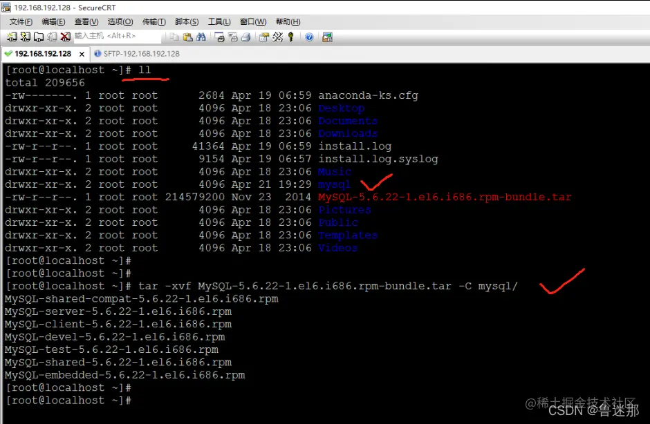Click the 'Downloads' directory name

[x=348, y=134]
